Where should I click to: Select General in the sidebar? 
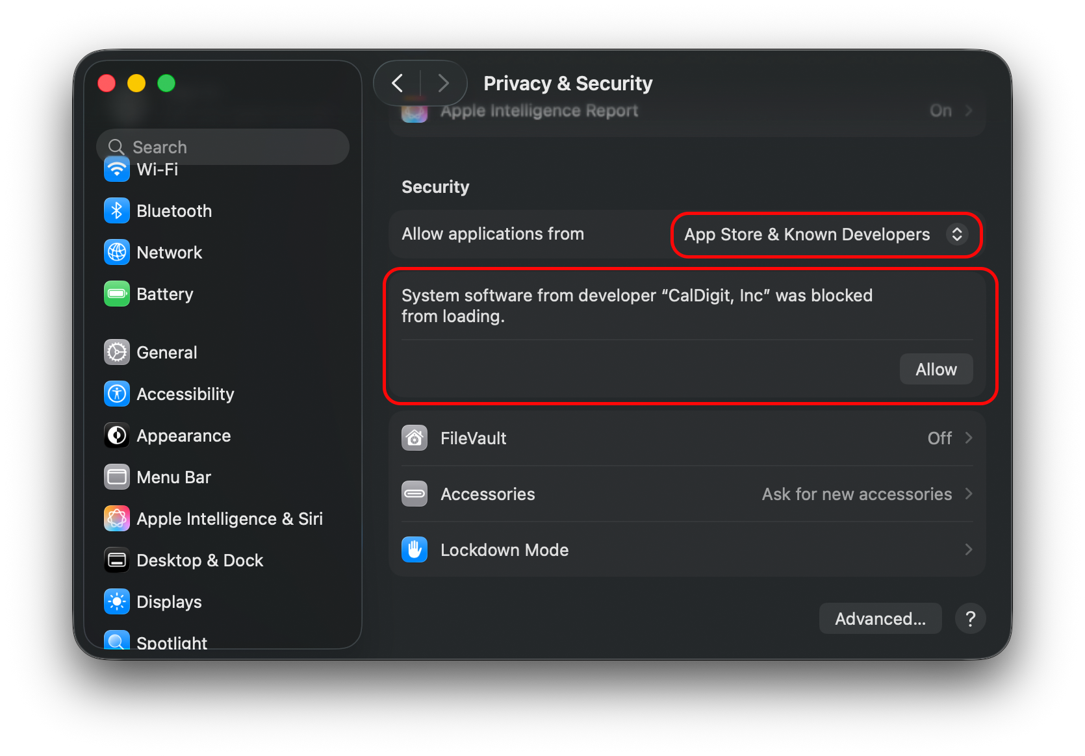pyautogui.click(x=167, y=353)
